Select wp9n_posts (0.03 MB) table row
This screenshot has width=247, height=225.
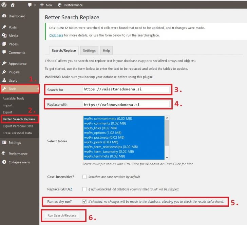click(x=124, y=142)
